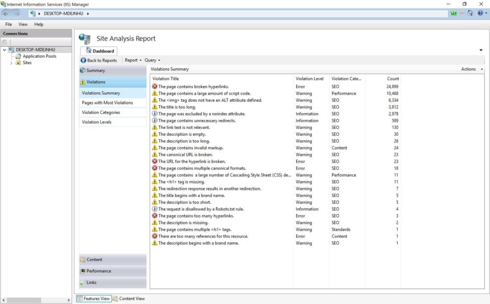Click info icon for noindex attribute row
This screenshot has height=304, width=490.
tap(155, 114)
